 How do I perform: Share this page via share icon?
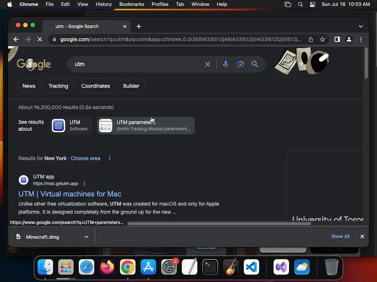click(311, 39)
